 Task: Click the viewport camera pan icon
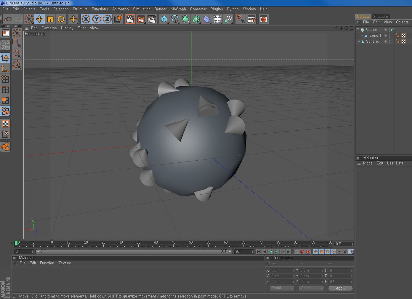pos(336,28)
